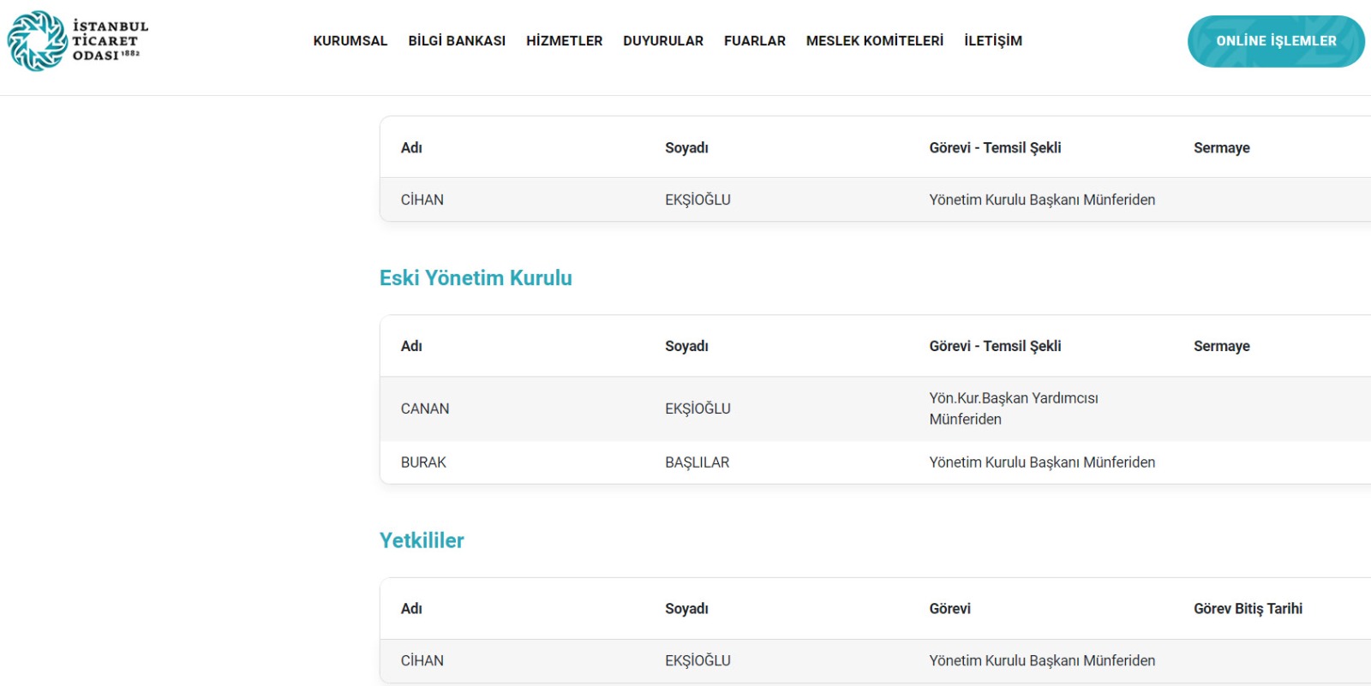This screenshot has width=1371, height=686.
Task: Open the KURUMSAL menu
Action: pos(350,41)
